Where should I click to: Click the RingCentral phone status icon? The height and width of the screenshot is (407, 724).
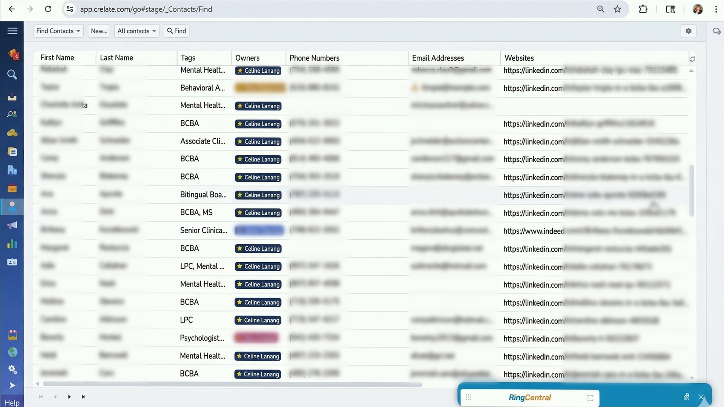686,397
